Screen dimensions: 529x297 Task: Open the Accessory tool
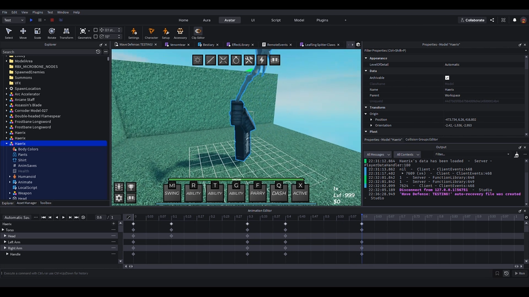[180, 33]
